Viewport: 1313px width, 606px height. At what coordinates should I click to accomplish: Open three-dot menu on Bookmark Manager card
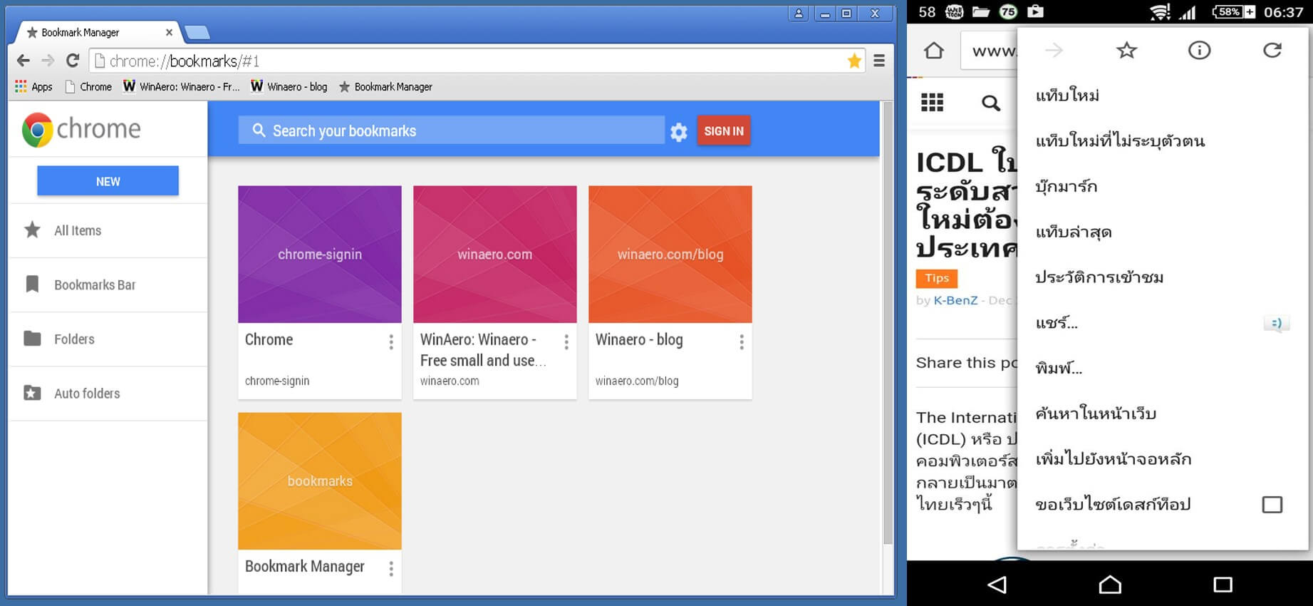pyautogui.click(x=391, y=568)
